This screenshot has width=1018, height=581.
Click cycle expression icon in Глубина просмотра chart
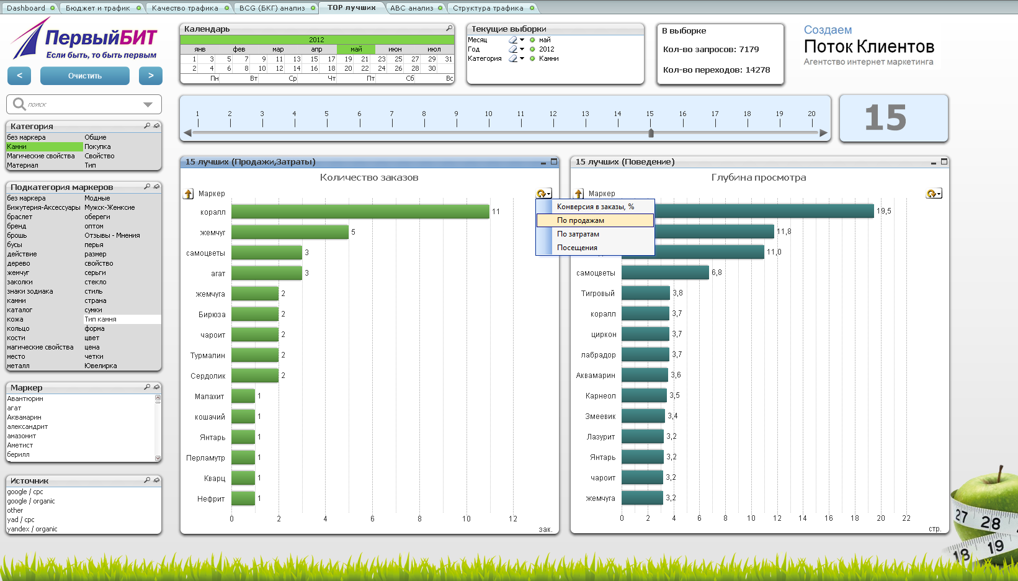click(933, 194)
